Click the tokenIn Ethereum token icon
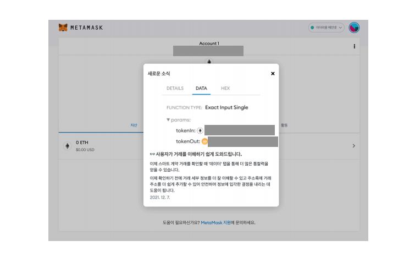415x257 pixels. (200, 130)
